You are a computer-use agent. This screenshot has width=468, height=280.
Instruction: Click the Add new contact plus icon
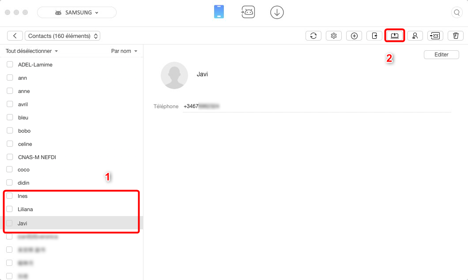pyautogui.click(x=354, y=35)
